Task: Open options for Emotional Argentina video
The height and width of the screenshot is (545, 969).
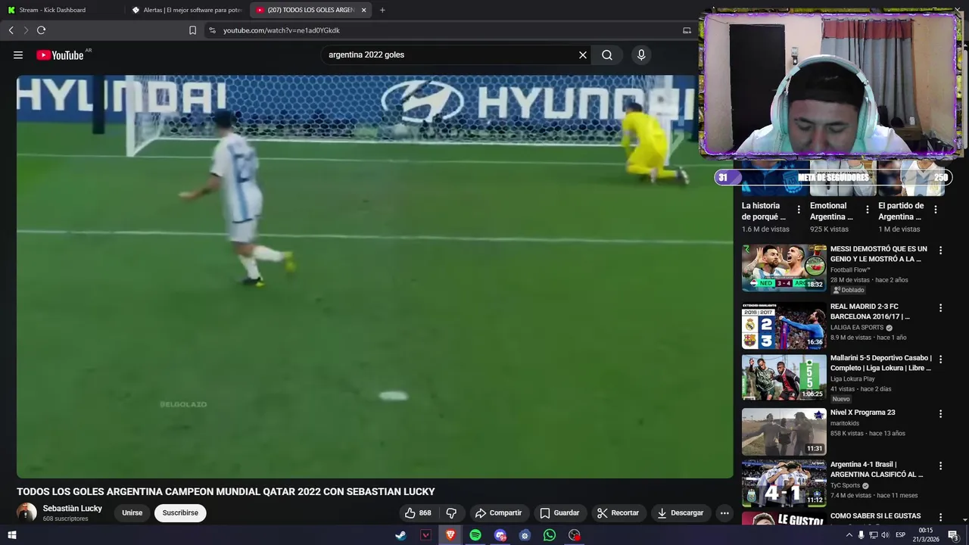Action: 868,210
